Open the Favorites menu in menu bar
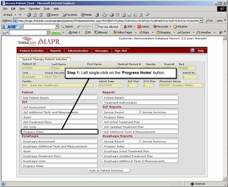 pos(34,9)
